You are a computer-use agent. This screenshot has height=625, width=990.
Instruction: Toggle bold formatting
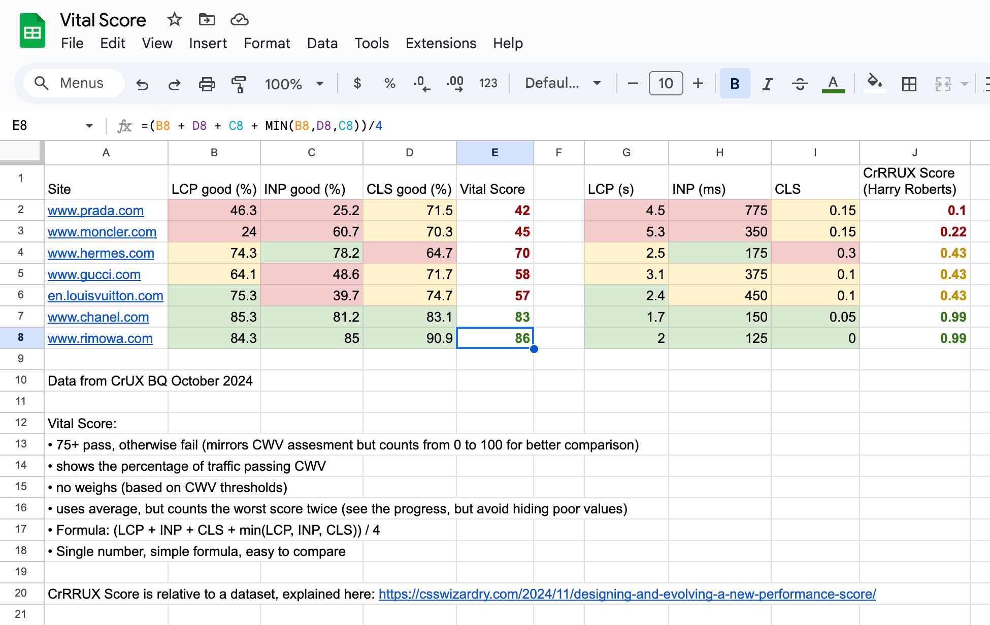pyautogui.click(x=735, y=83)
